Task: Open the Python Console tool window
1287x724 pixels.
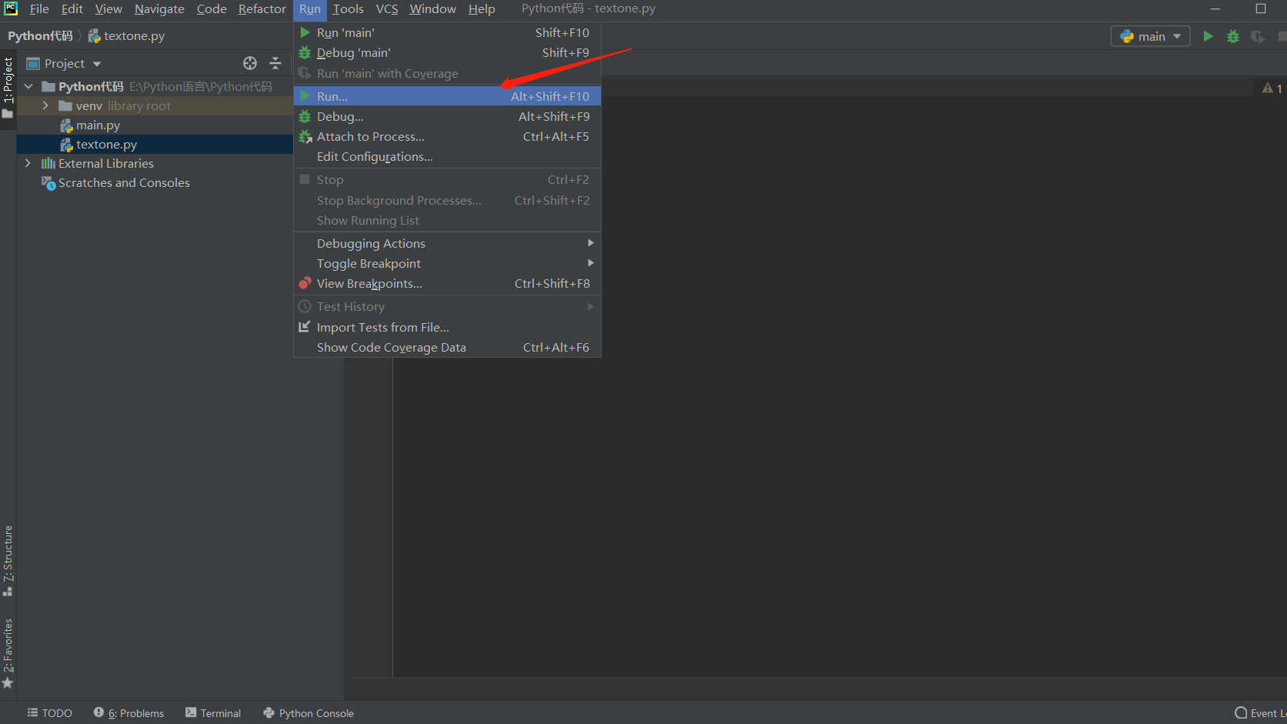Action: tap(308, 713)
